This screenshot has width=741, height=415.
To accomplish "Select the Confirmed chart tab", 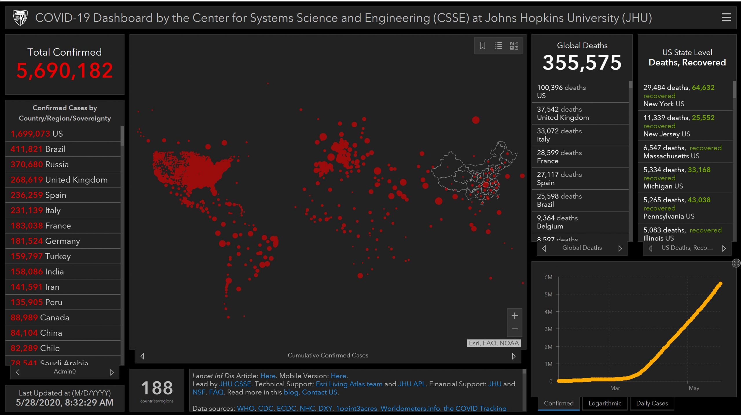I will pyautogui.click(x=558, y=403).
